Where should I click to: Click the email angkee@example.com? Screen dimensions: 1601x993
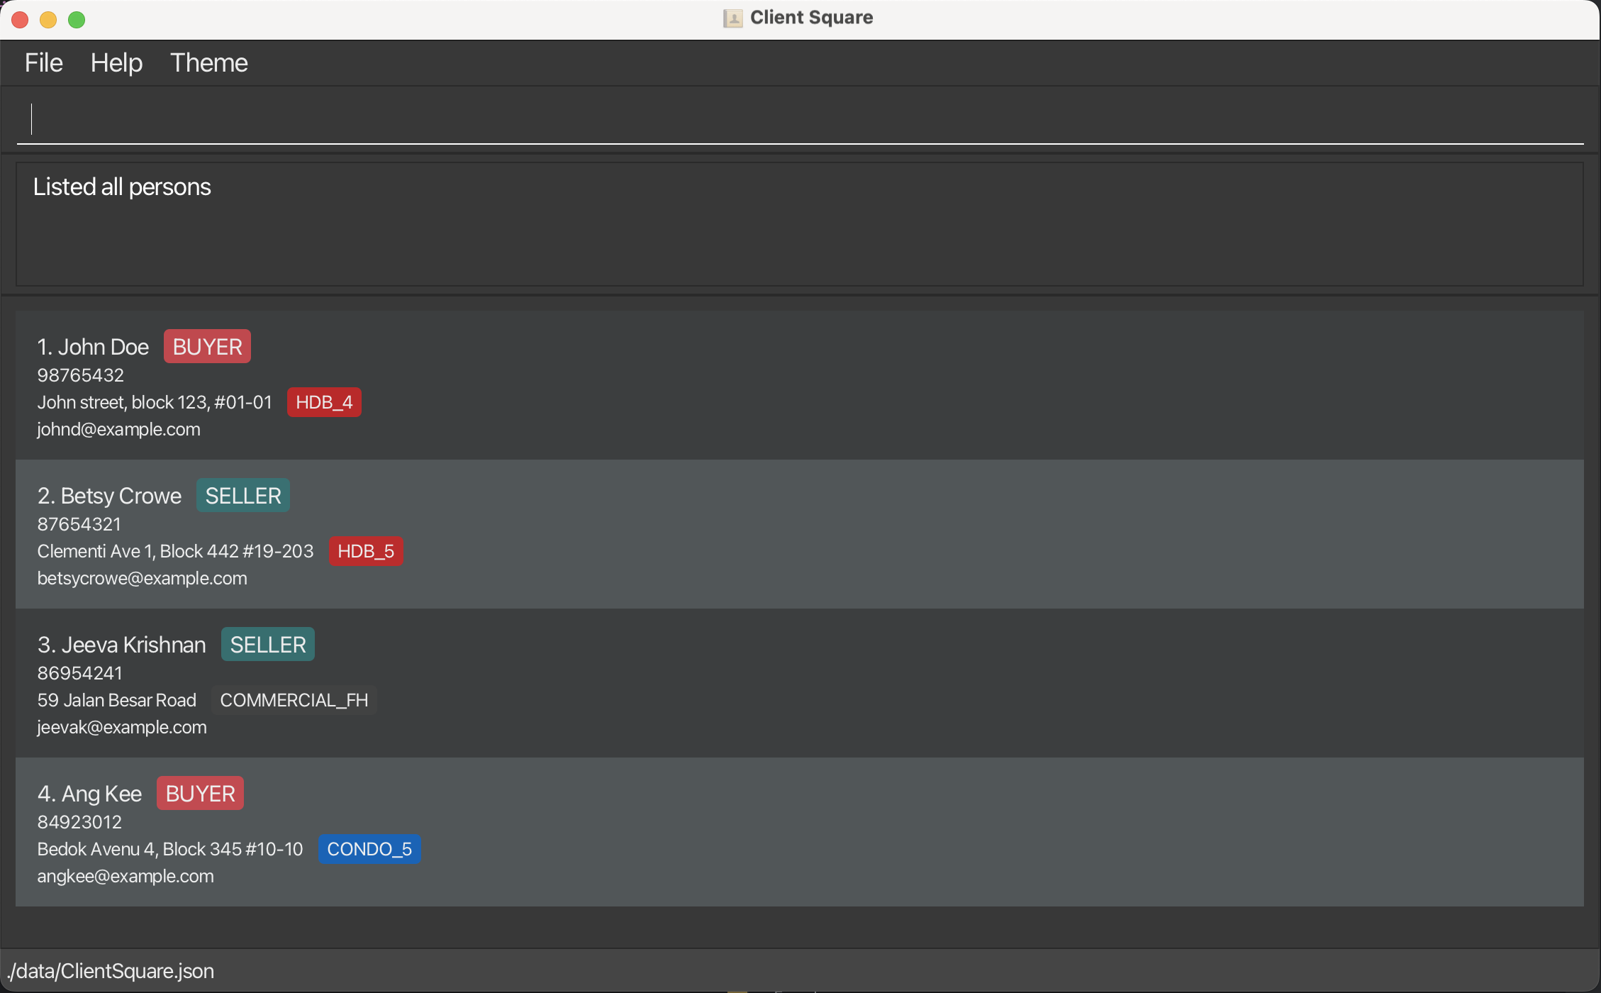125,876
